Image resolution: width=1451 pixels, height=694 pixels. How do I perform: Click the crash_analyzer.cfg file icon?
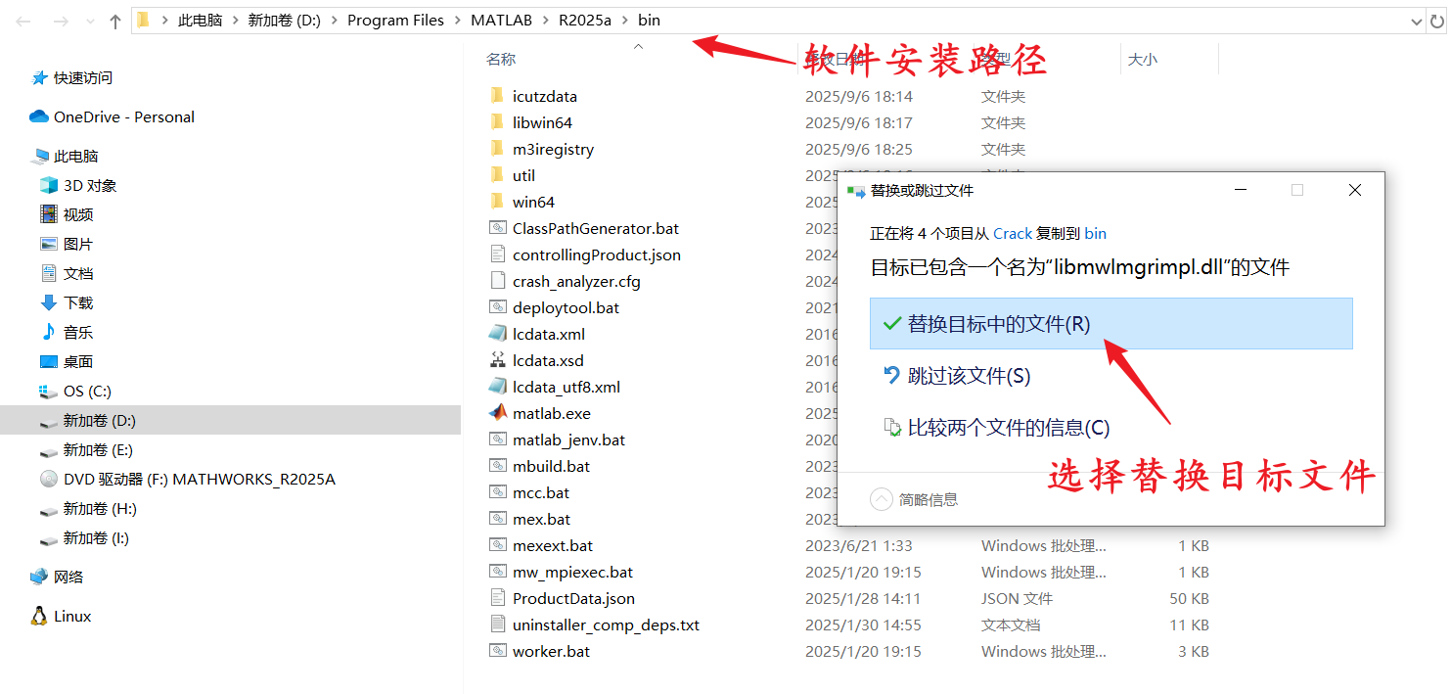click(497, 281)
